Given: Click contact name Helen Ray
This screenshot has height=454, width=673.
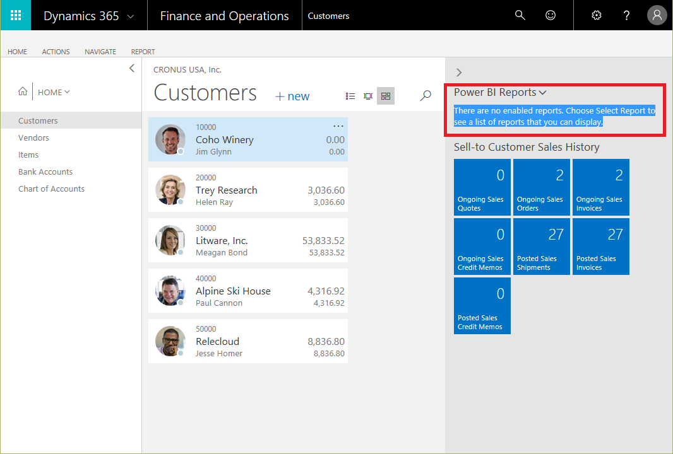Looking at the screenshot, I should (214, 202).
